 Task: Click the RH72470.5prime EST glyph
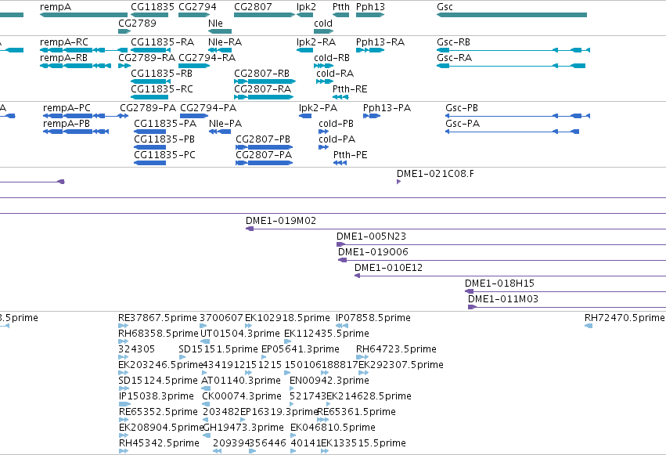[x=589, y=326]
